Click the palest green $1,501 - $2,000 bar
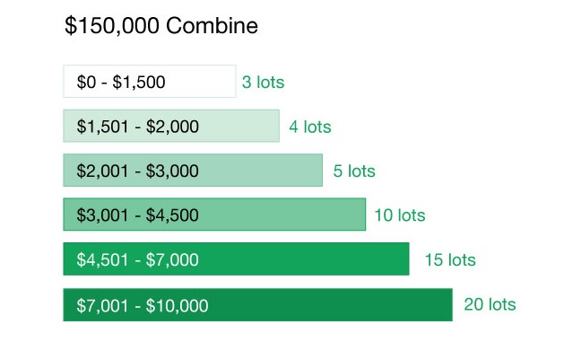The height and width of the screenshot is (342, 564). coord(171,126)
